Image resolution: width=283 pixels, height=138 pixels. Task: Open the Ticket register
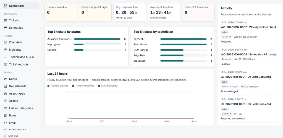[x=20, y=64]
